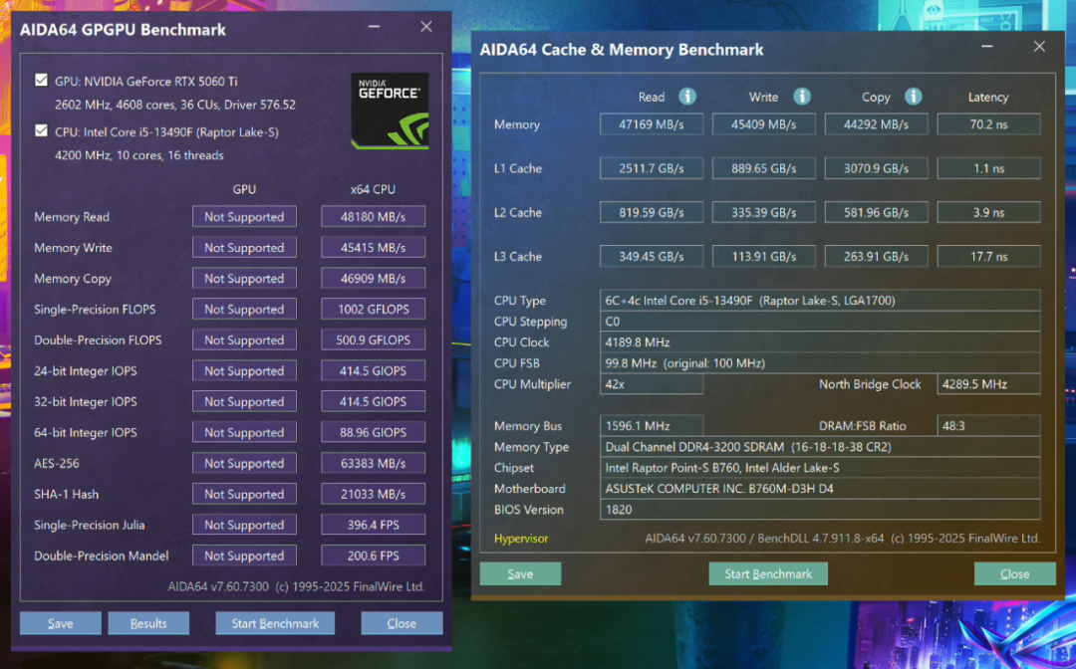Click Close button in the GPGPU Benchmark window
Image resolution: width=1076 pixels, height=669 pixels.
point(402,623)
